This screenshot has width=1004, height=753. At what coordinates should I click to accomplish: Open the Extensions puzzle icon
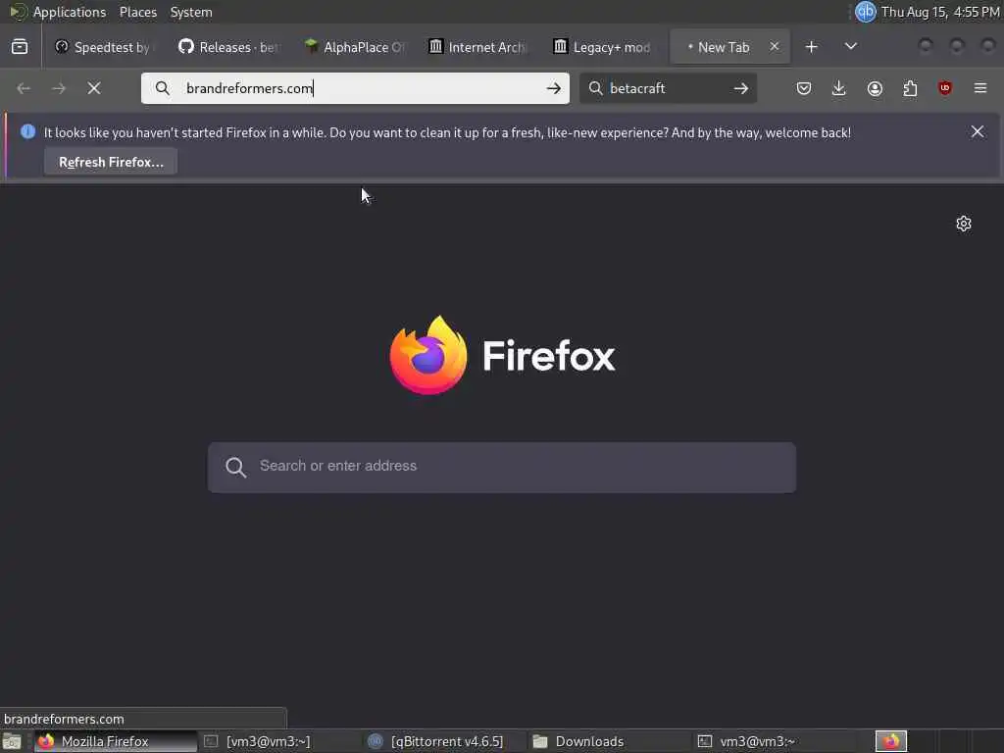(x=910, y=88)
